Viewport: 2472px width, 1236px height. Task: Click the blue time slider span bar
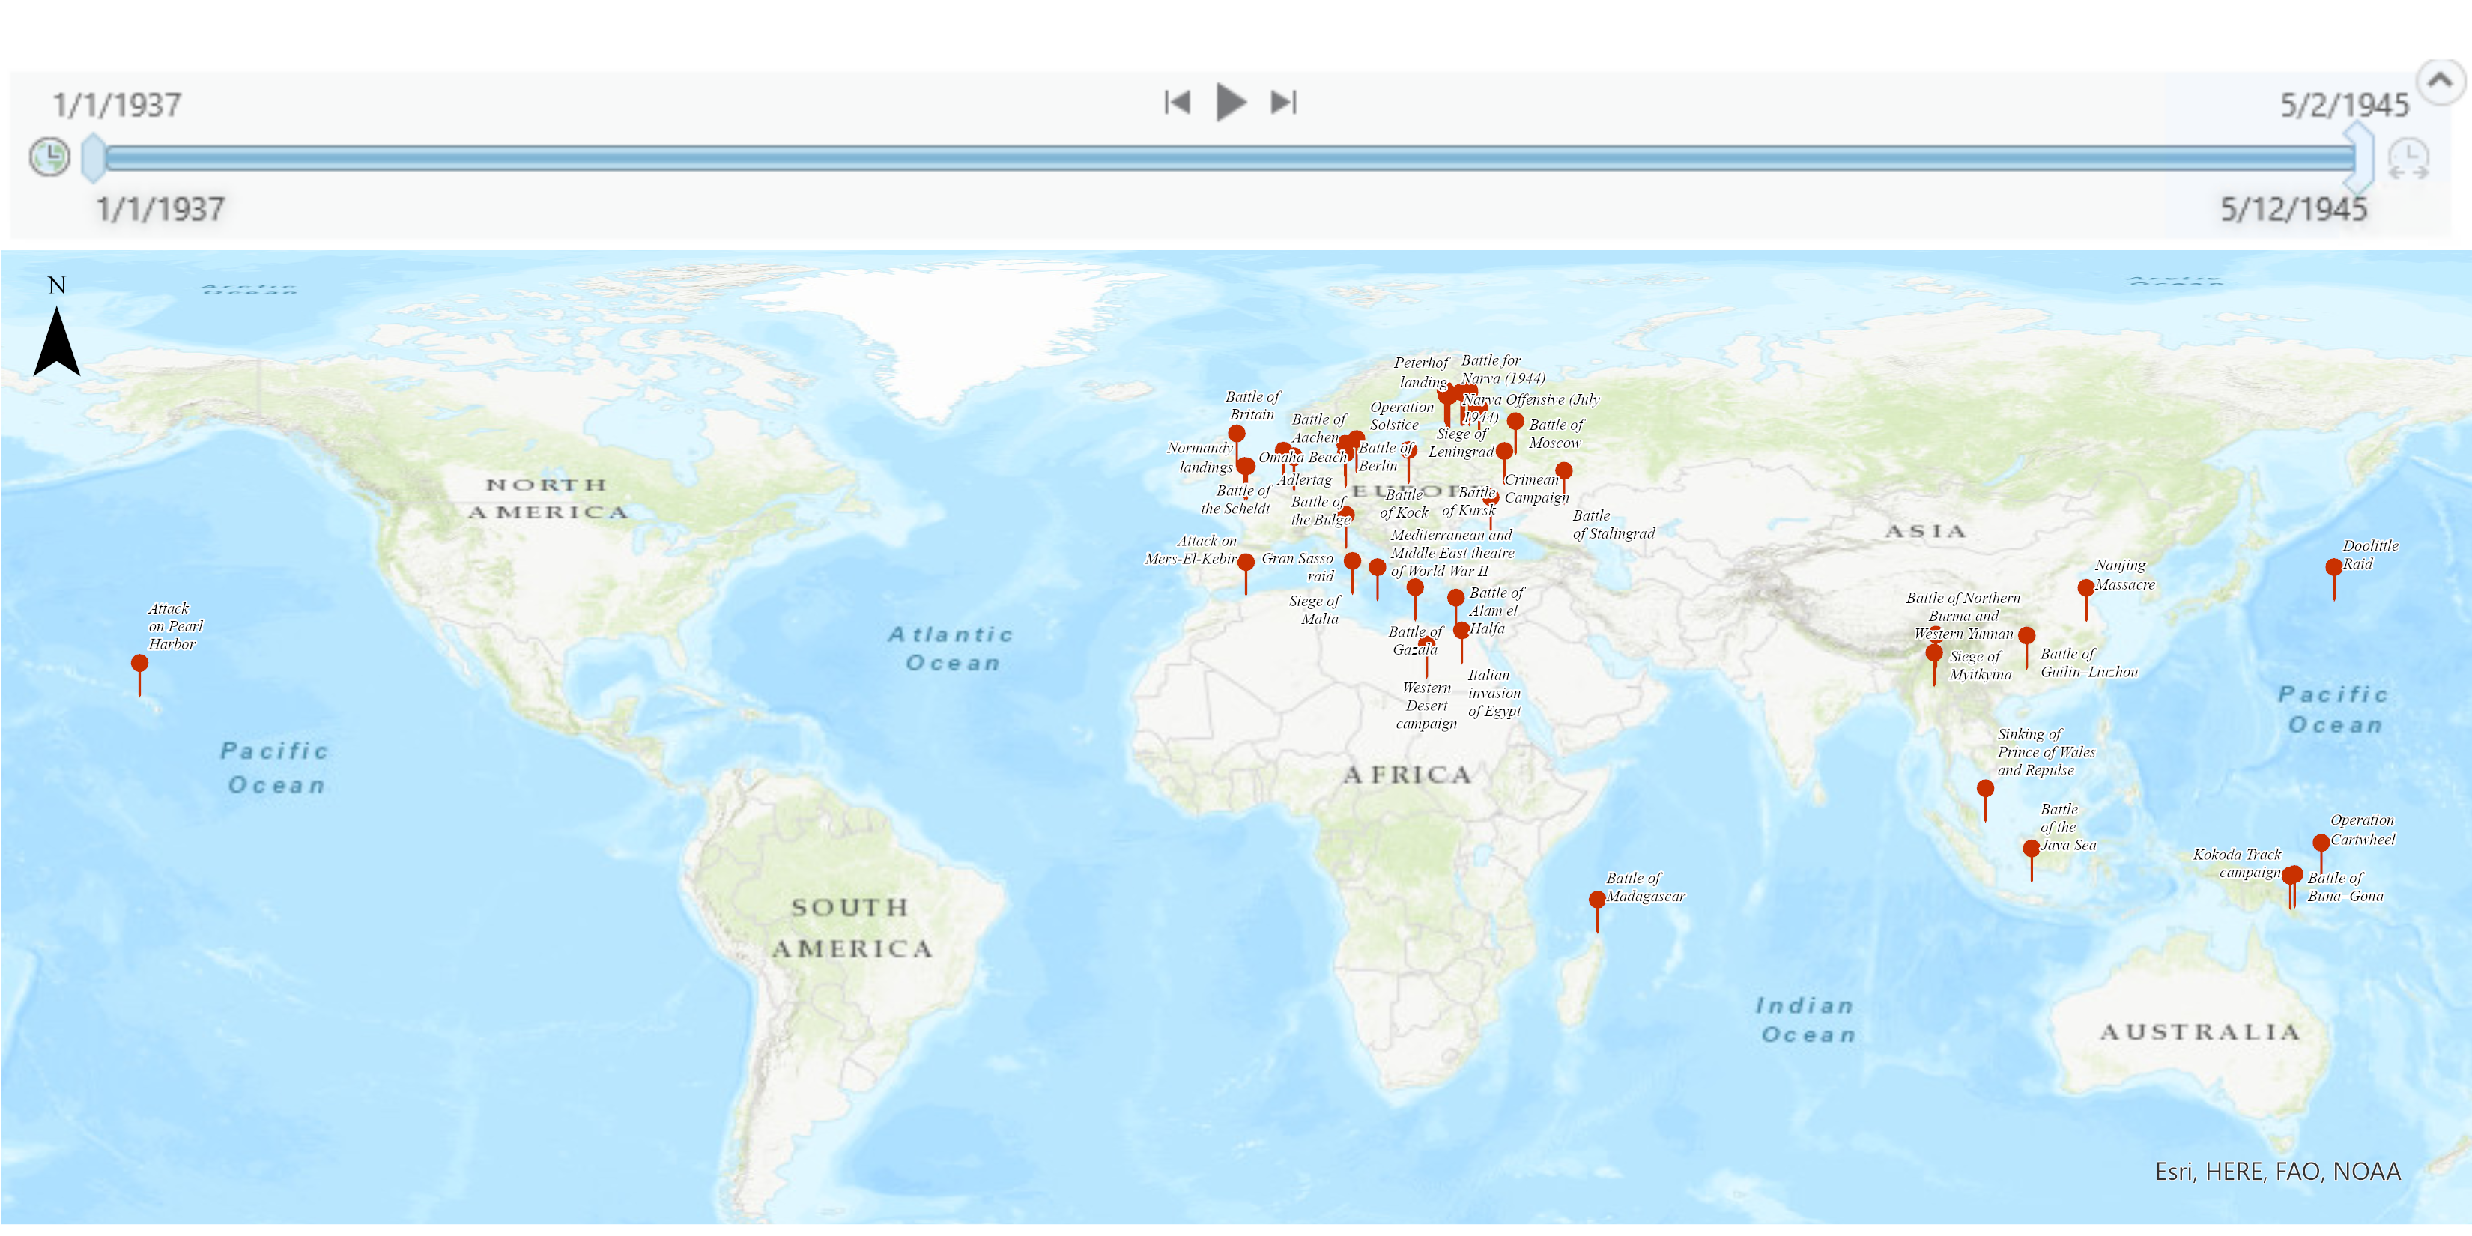[x=1229, y=157]
